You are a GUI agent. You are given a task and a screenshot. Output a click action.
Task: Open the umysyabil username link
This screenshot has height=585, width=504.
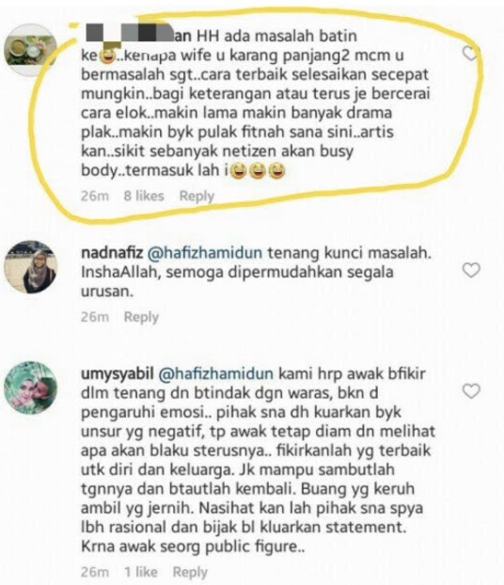[118, 373]
